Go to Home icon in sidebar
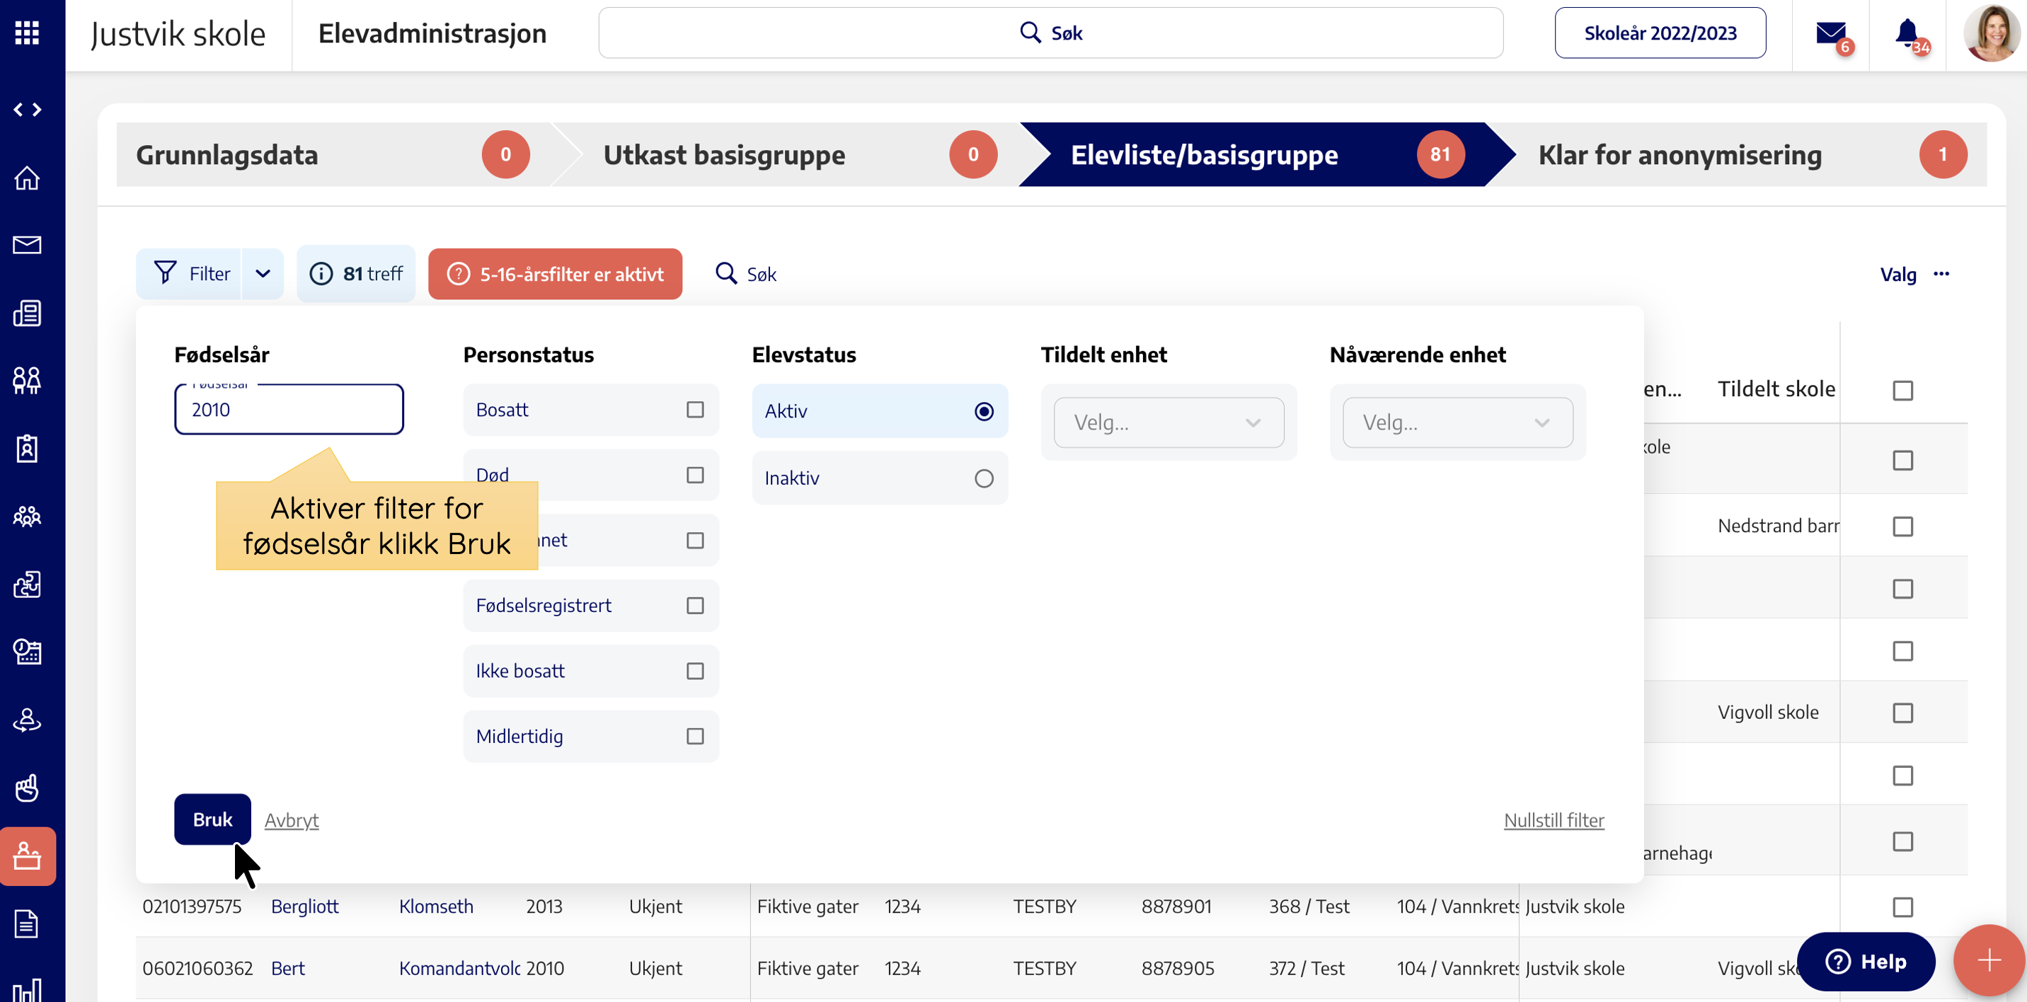2027x1002 pixels. [x=28, y=178]
